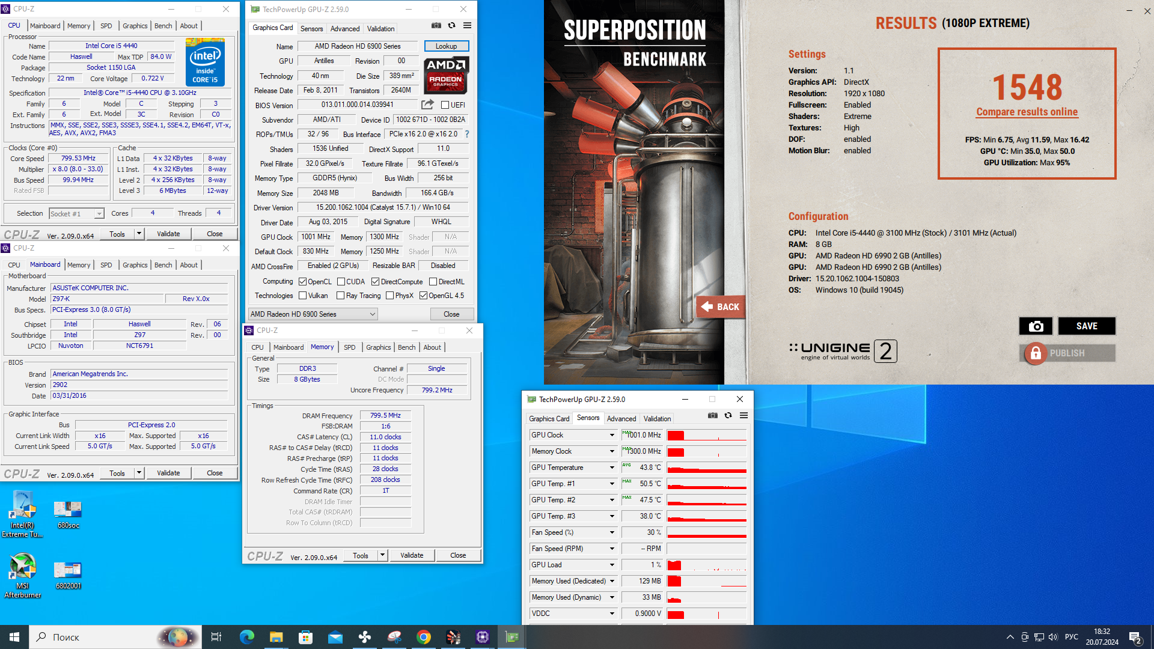Open AMD Radeon HD 6900 Series GPU dropdown
Image resolution: width=1154 pixels, height=649 pixels.
click(x=313, y=314)
